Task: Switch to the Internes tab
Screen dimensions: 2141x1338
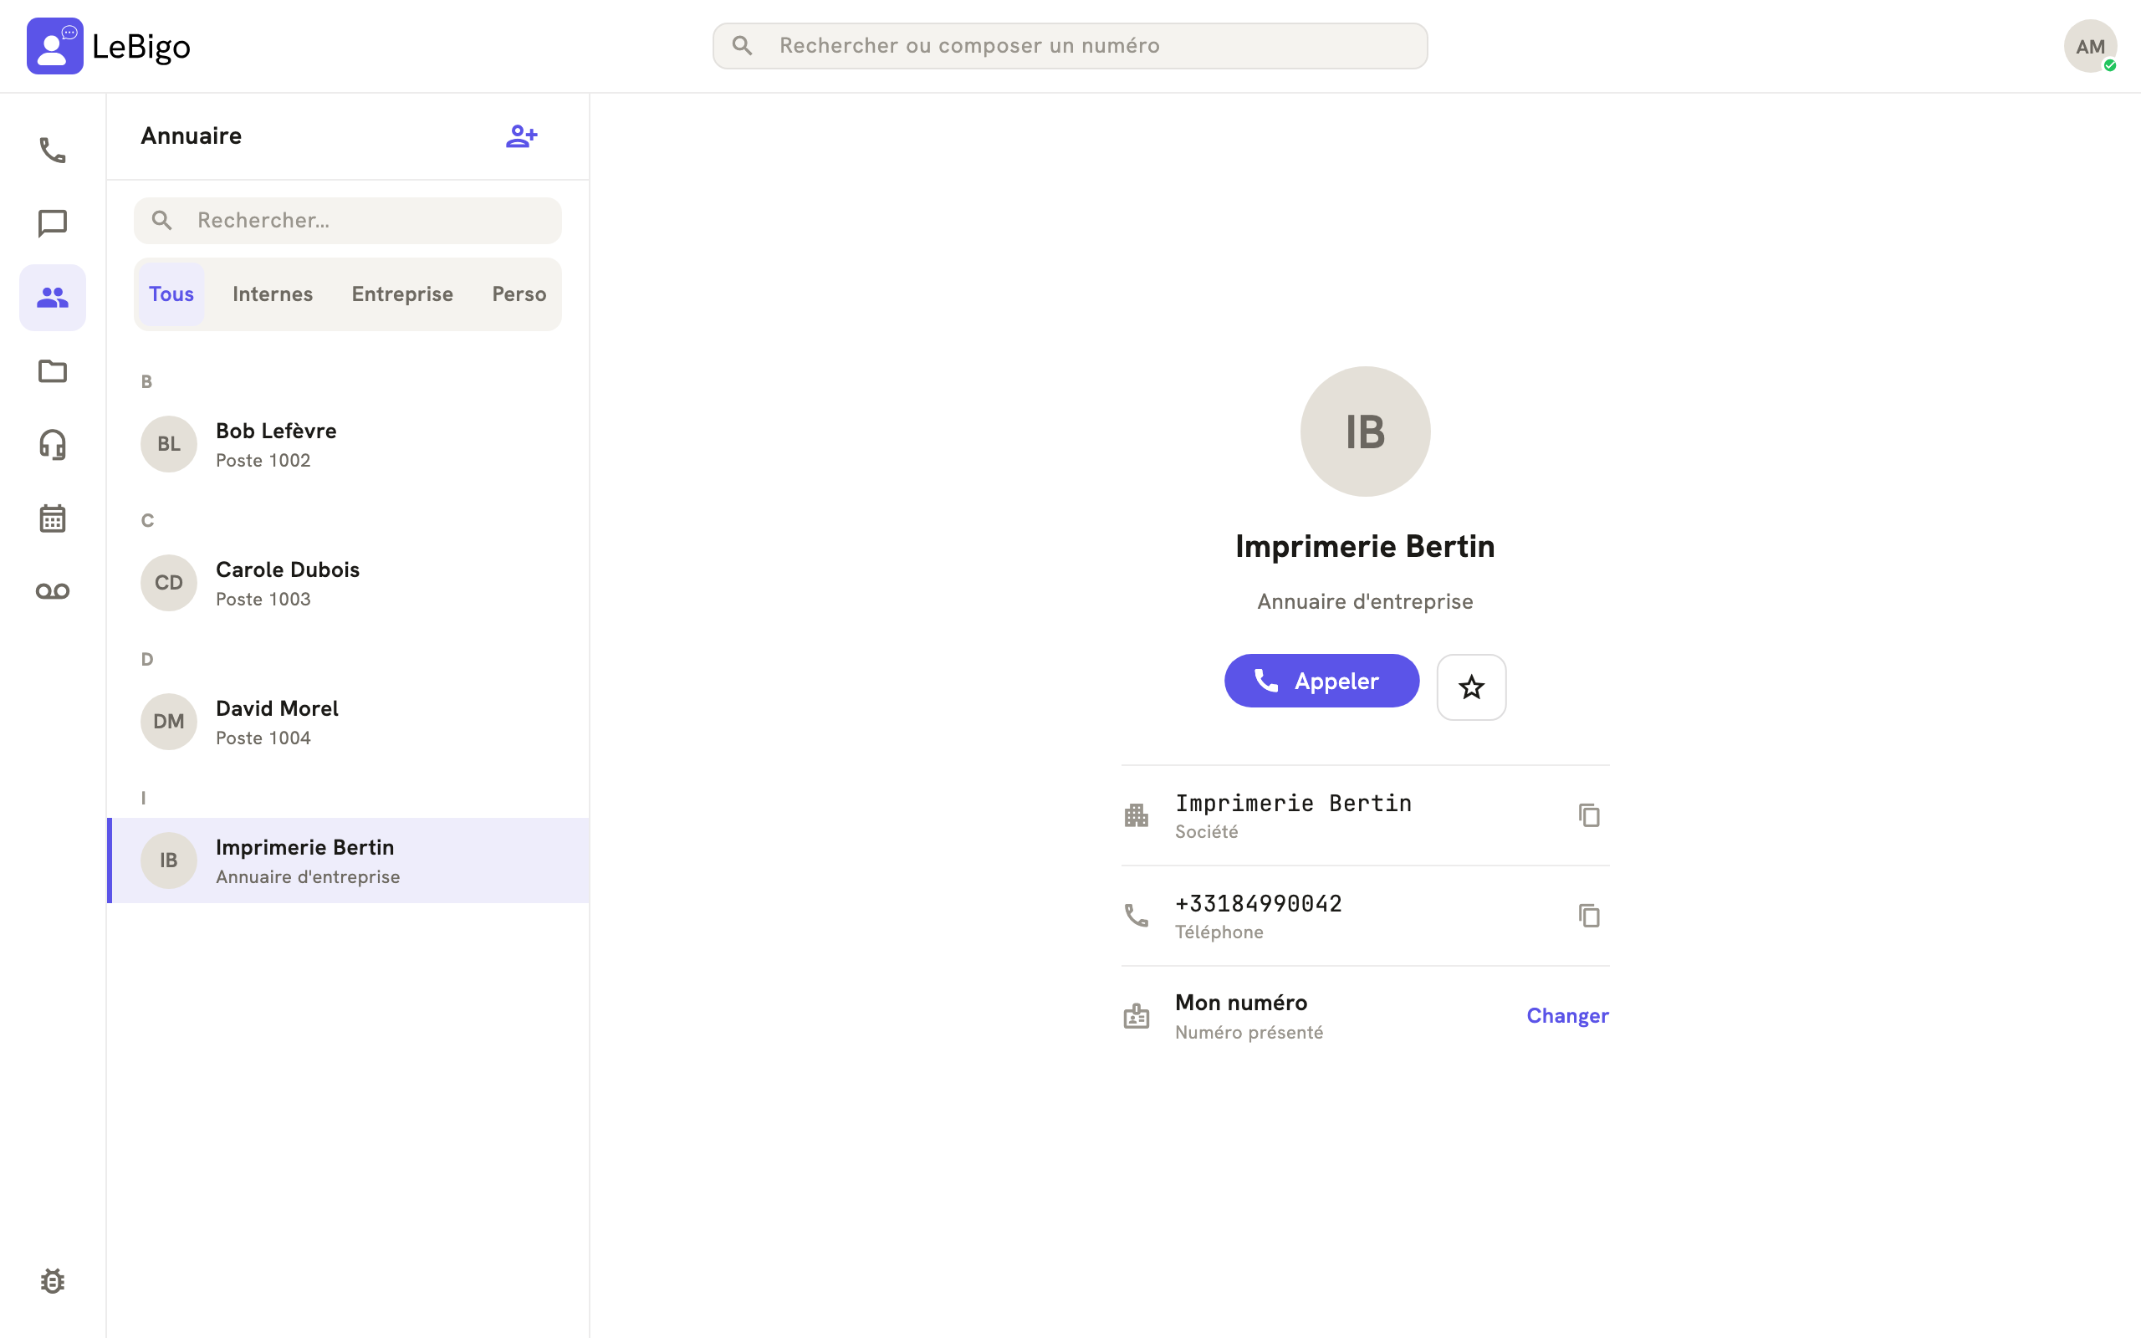Action: coord(273,294)
